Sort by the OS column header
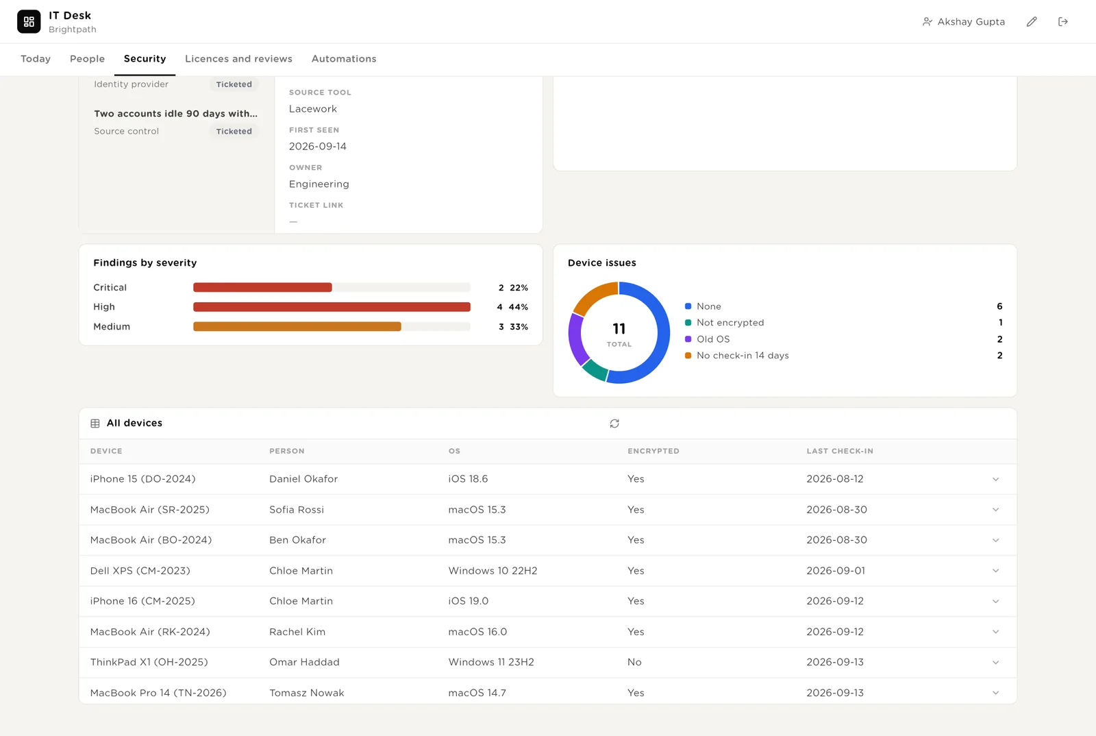Viewport: 1096px width, 736px height. click(x=454, y=451)
